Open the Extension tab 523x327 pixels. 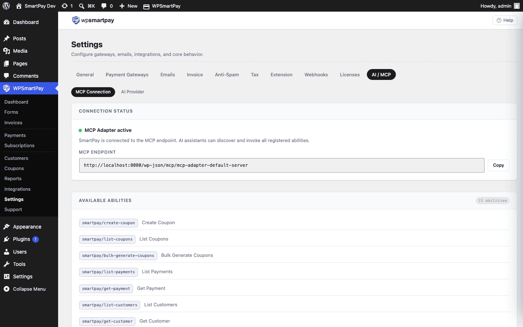(x=281, y=74)
